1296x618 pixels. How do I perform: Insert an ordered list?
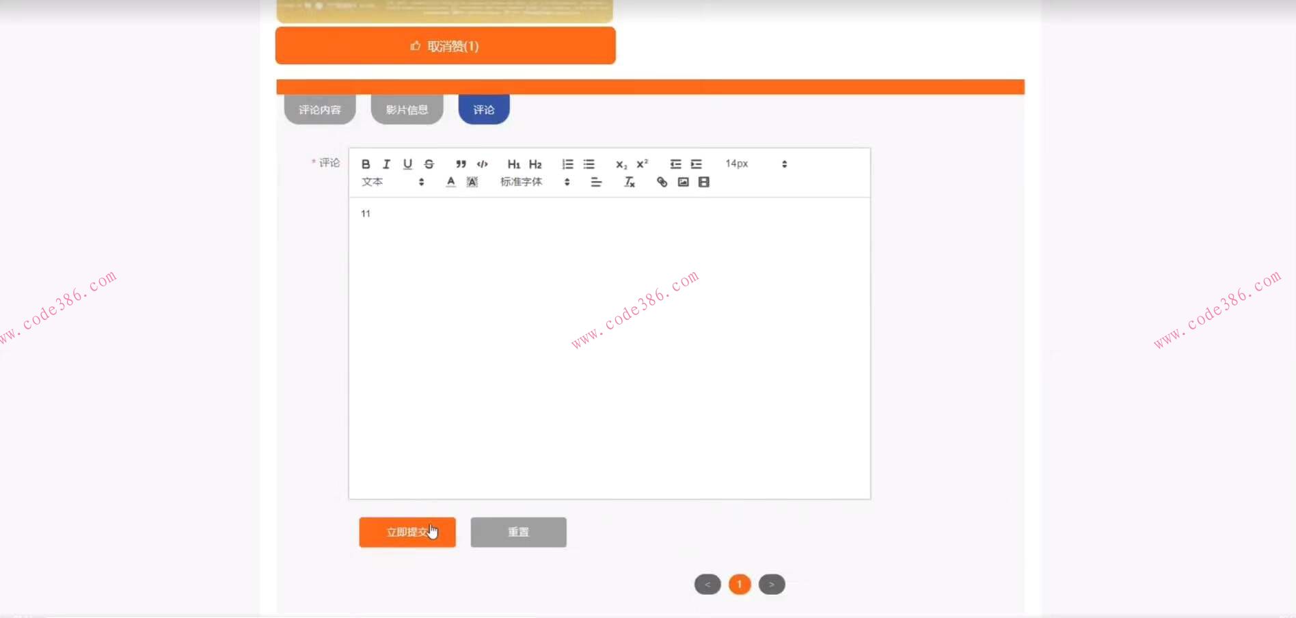point(567,164)
